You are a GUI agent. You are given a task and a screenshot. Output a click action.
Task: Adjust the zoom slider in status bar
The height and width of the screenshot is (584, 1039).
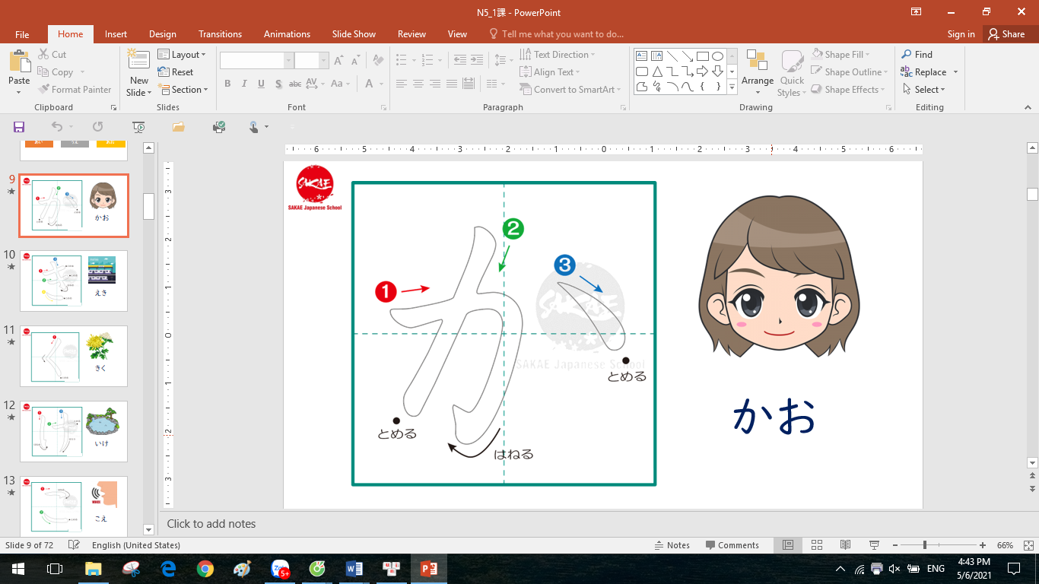pyautogui.click(x=925, y=545)
